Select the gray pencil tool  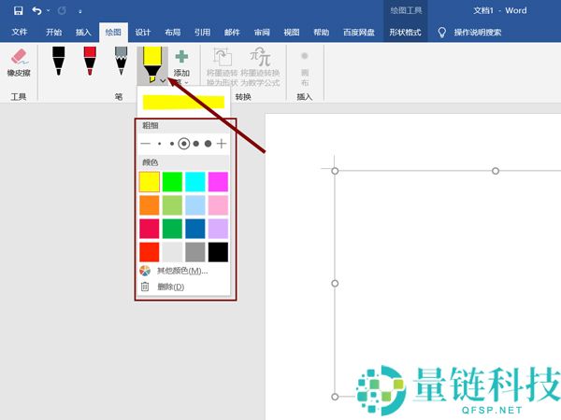pyautogui.click(x=121, y=61)
